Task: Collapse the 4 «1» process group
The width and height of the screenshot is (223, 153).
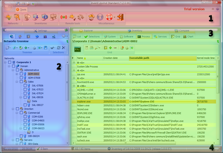Action: pyautogui.click(x=74, y=70)
